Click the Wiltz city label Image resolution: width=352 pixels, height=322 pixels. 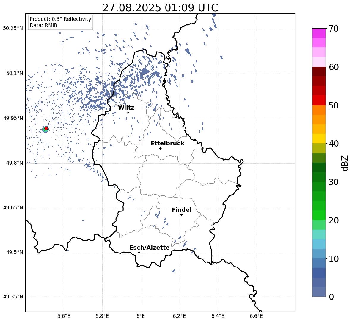(126, 108)
